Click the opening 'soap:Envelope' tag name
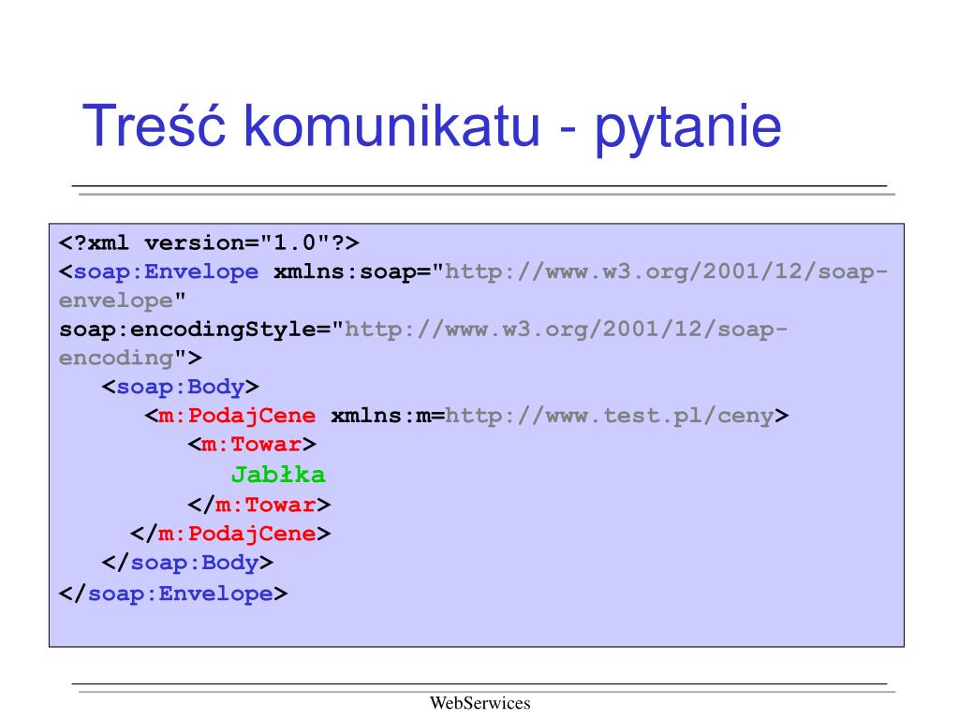This screenshot has height=719, width=959. [166, 271]
